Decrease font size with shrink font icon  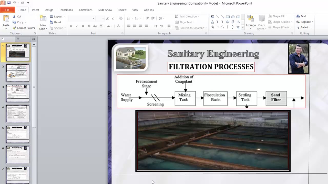click(x=113, y=18)
